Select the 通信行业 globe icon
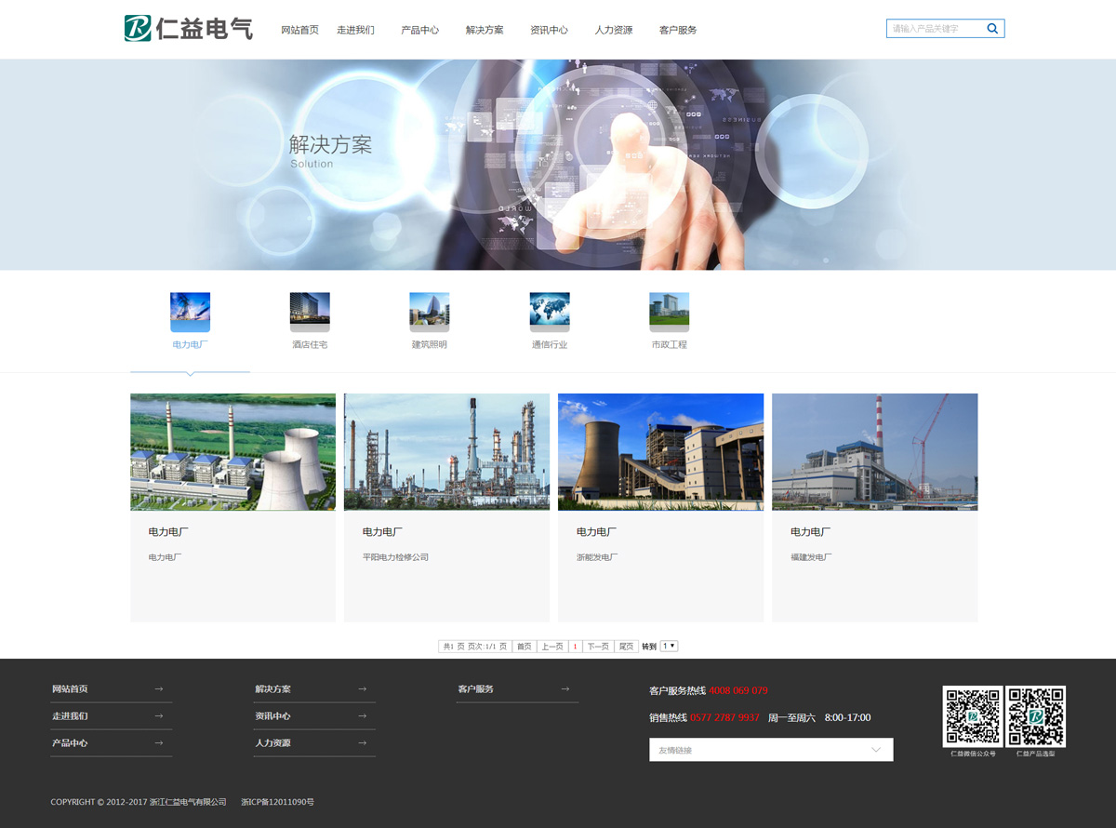This screenshot has height=828, width=1116. [x=550, y=312]
